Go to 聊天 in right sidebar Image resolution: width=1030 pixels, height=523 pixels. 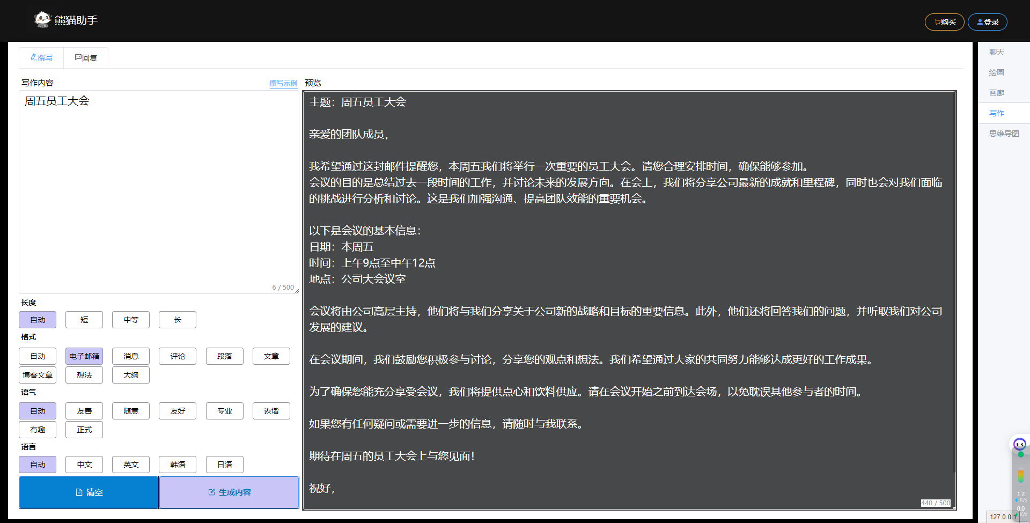(996, 52)
